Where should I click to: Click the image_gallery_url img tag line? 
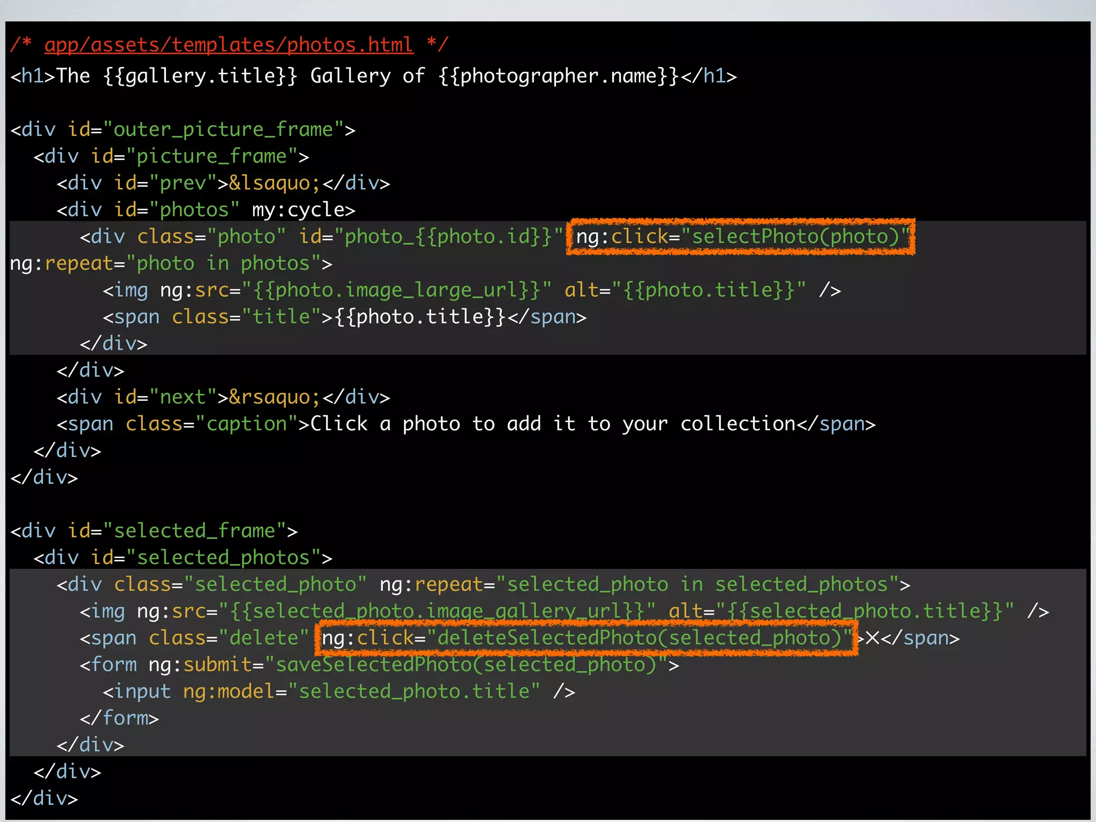pos(564,611)
